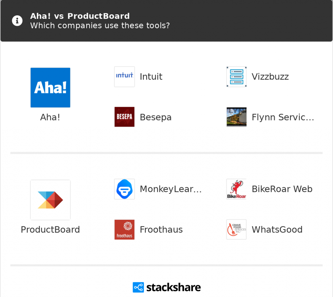The width and height of the screenshot is (333, 297).
Task: Click the red Froothaus swirl logo
Action: tap(125, 230)
